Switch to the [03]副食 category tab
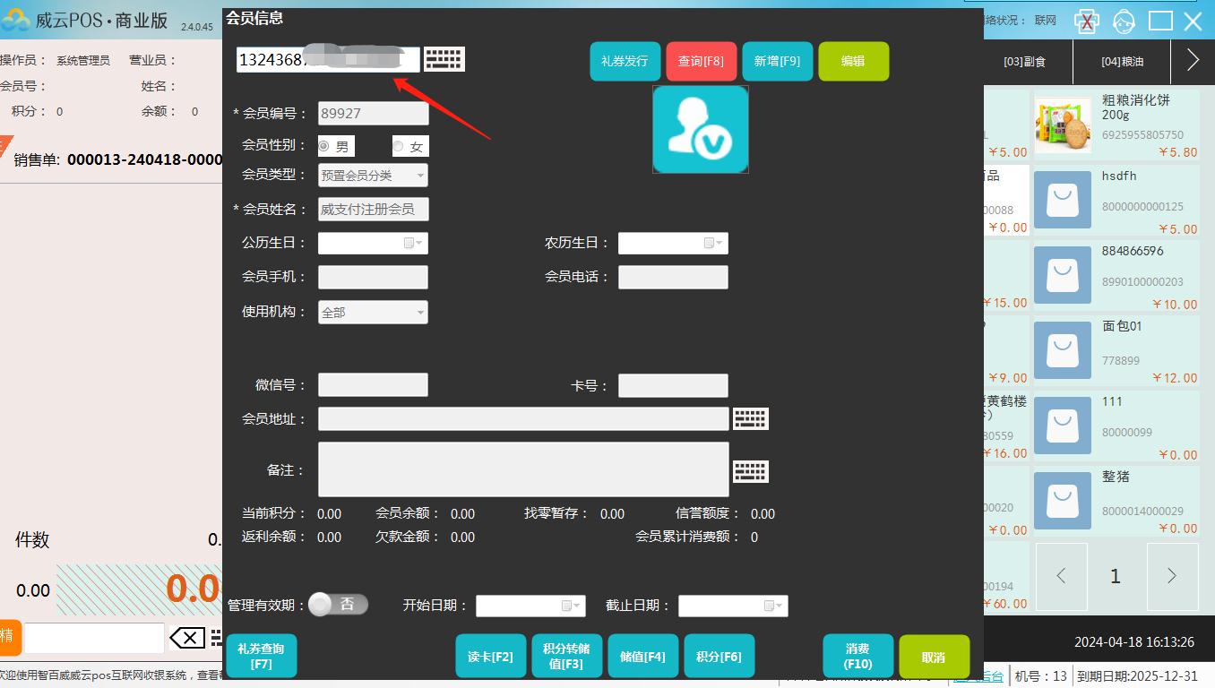1215x688 pixels. tap(1024, 62)
